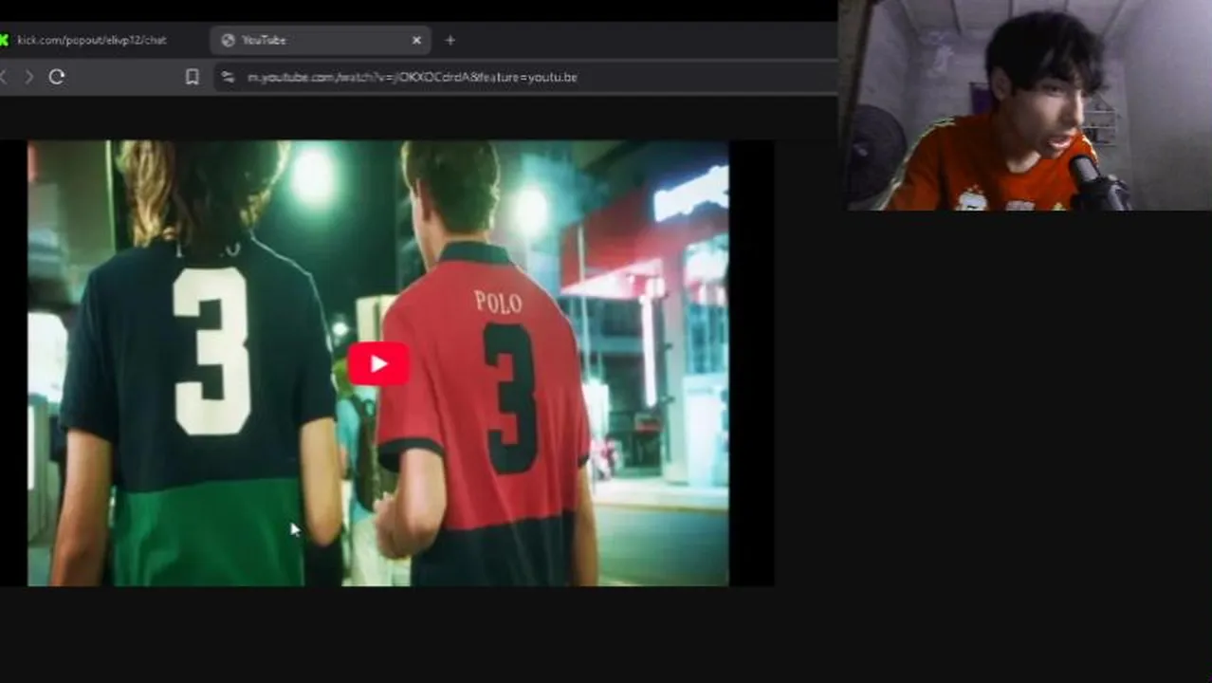Image resolution: width=1212 pixels, height=683 pixels.
Task: Open a new browser tab
Action: pyautogui.click(x=450, y=40)
